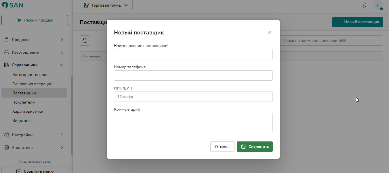The width and height of the screenshot is (389, 173).
Task: Close the Новый поставщик dialog
Action: pos(270,32)
